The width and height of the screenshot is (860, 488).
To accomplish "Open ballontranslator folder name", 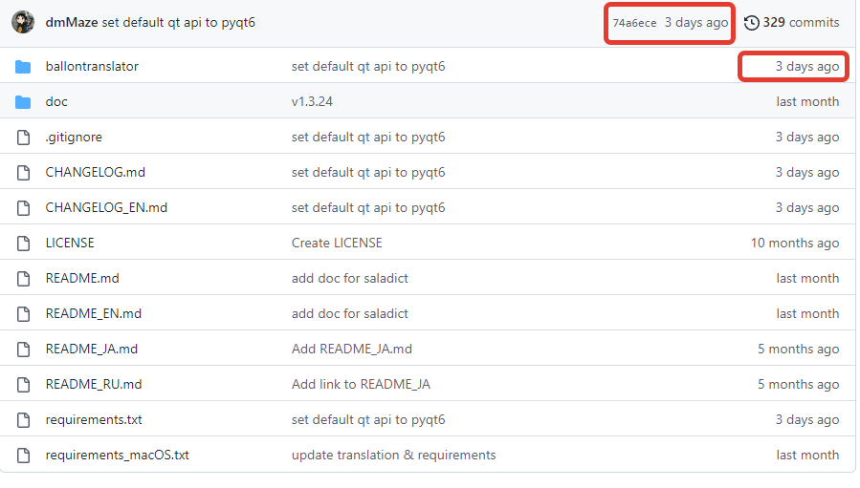I will tap(92, 66).
